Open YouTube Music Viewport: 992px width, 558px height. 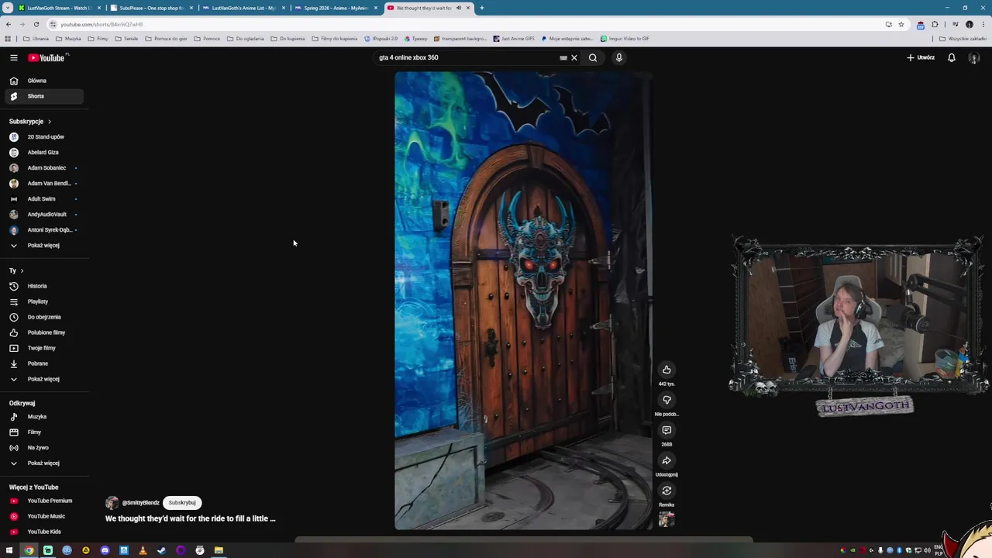coord(43,516)
